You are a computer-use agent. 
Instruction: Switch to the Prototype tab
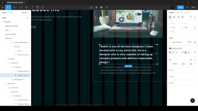click(179, 13)
